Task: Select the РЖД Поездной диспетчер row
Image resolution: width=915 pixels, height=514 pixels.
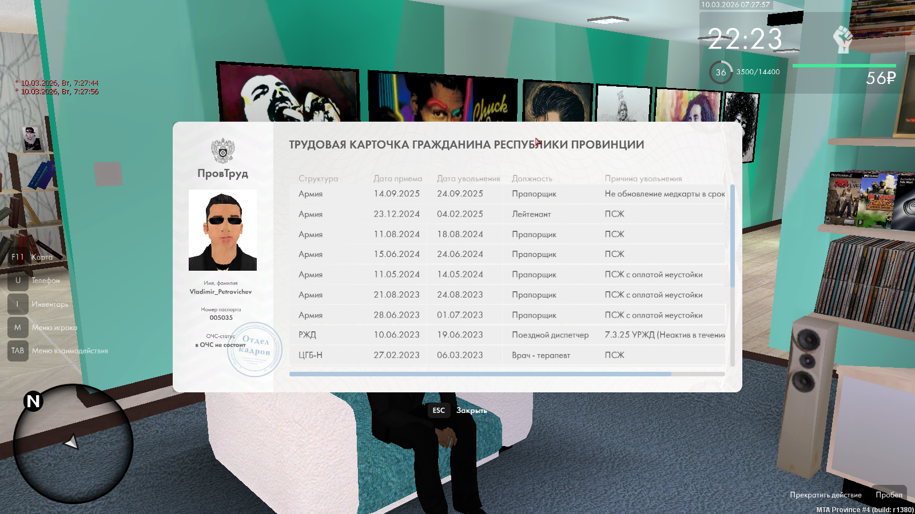Action: coord(509,335)
